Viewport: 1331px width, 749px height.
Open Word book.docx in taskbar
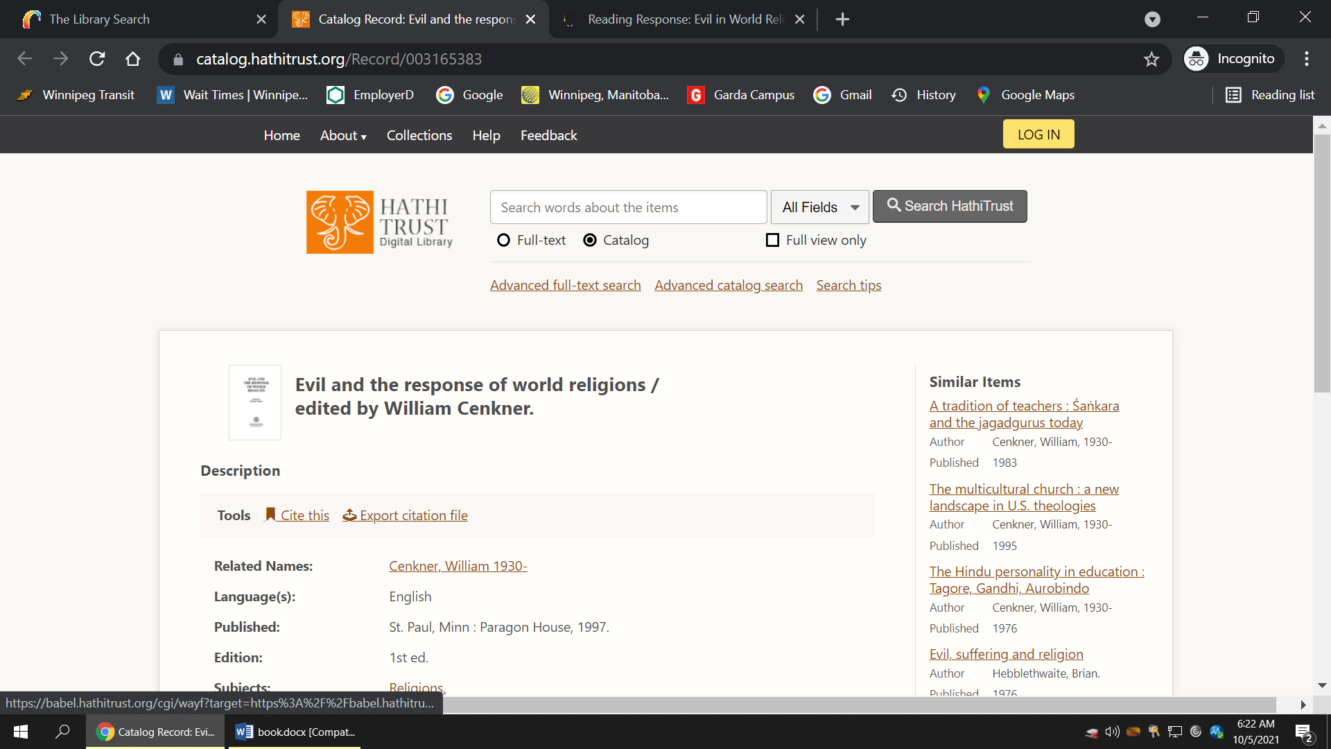click(295, 732)
